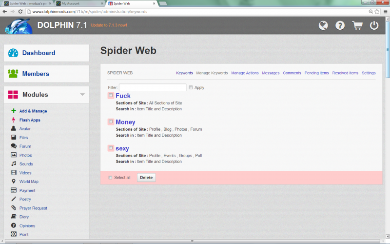Click the Members people icon
The image size is (390, 244).
(x=13, y=74)
